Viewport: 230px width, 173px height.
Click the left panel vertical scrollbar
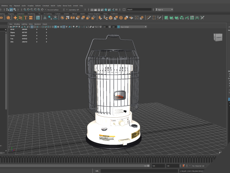(x=6, y=72)
